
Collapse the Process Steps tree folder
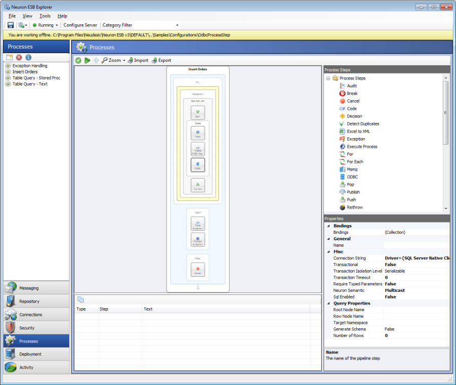pyautogui.click(x=328, y=78)
